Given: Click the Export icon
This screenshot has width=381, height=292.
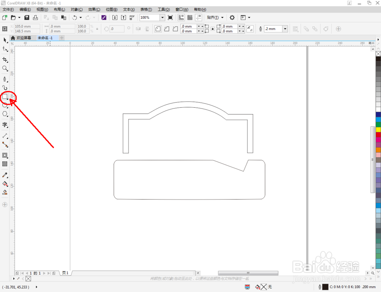Looking at the screenshot, I should pyautogui.click(x=123, y=18).
